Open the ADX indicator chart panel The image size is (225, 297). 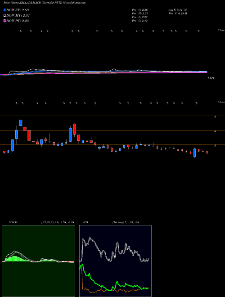(x=115, y=261)
